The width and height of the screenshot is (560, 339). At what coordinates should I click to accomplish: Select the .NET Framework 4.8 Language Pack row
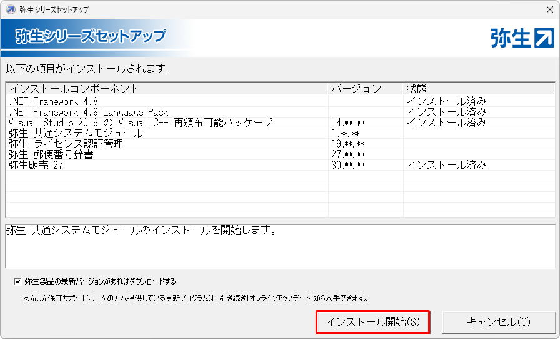281,113
